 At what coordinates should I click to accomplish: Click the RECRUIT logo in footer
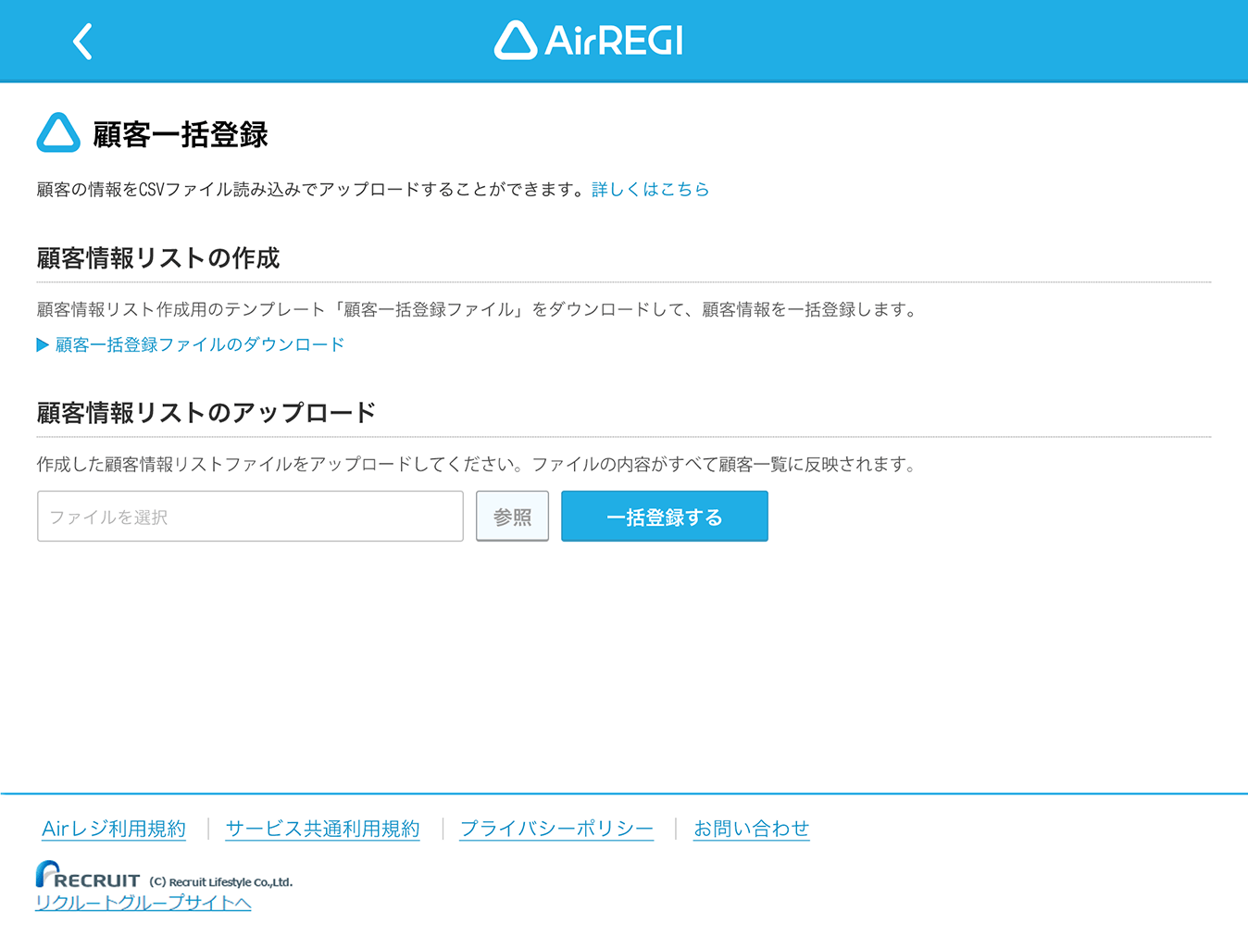(88, 875)
